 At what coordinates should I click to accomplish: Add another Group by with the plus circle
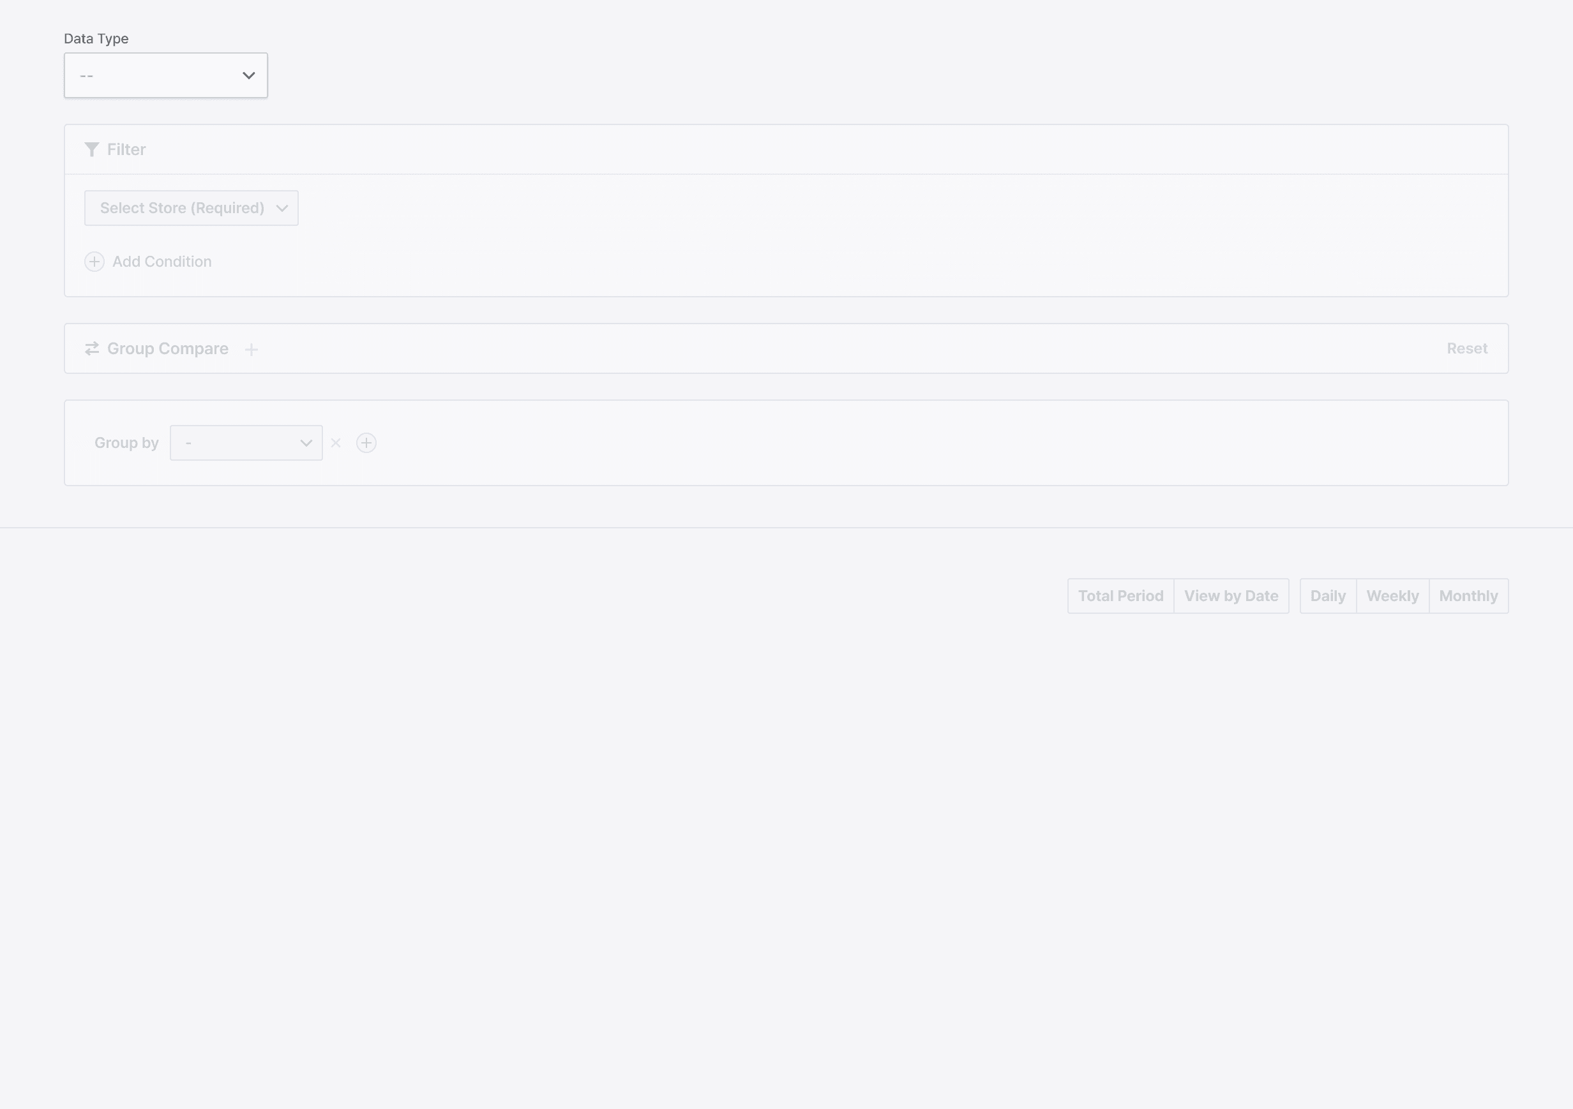[366, 443]
